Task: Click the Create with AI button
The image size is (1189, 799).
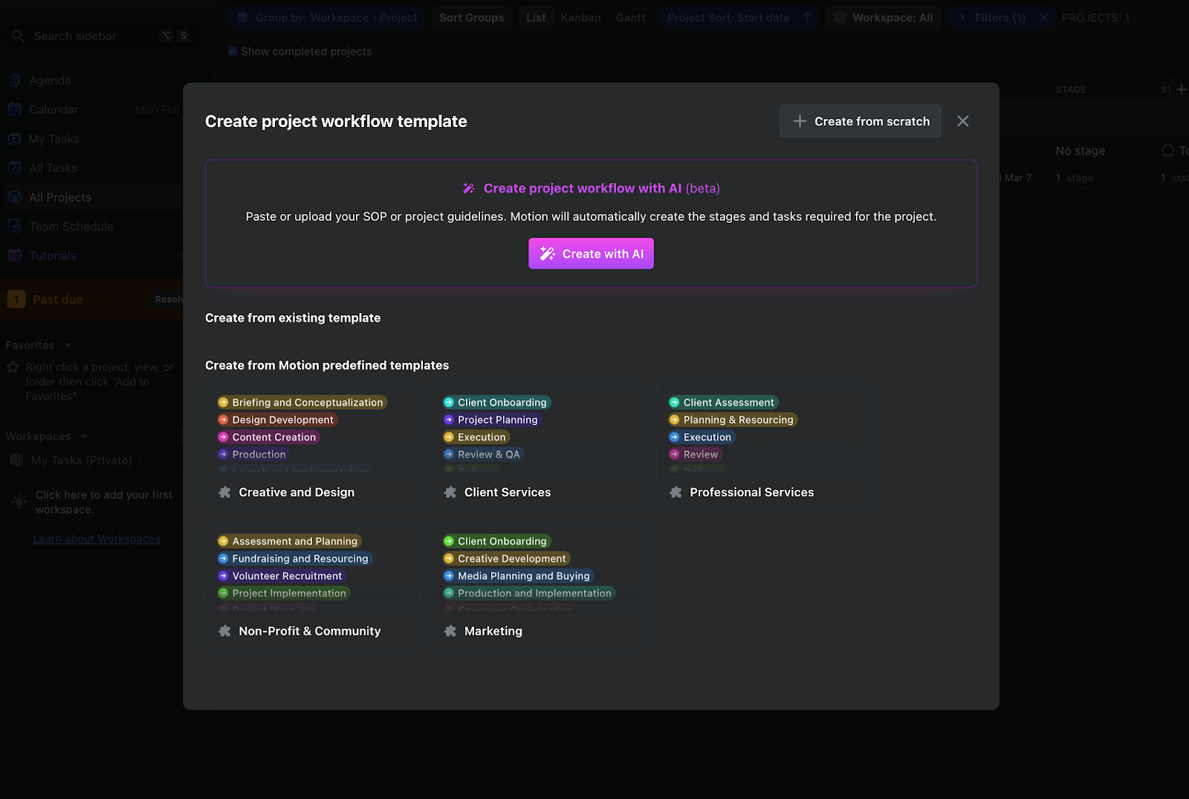Action: pyautogui.click(x=592, y=253)
